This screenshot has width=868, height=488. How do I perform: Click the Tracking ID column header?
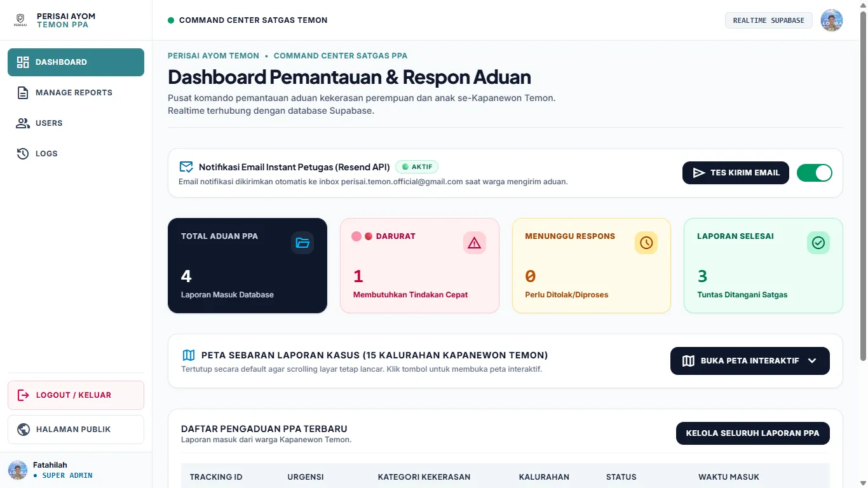coord(216,477)
